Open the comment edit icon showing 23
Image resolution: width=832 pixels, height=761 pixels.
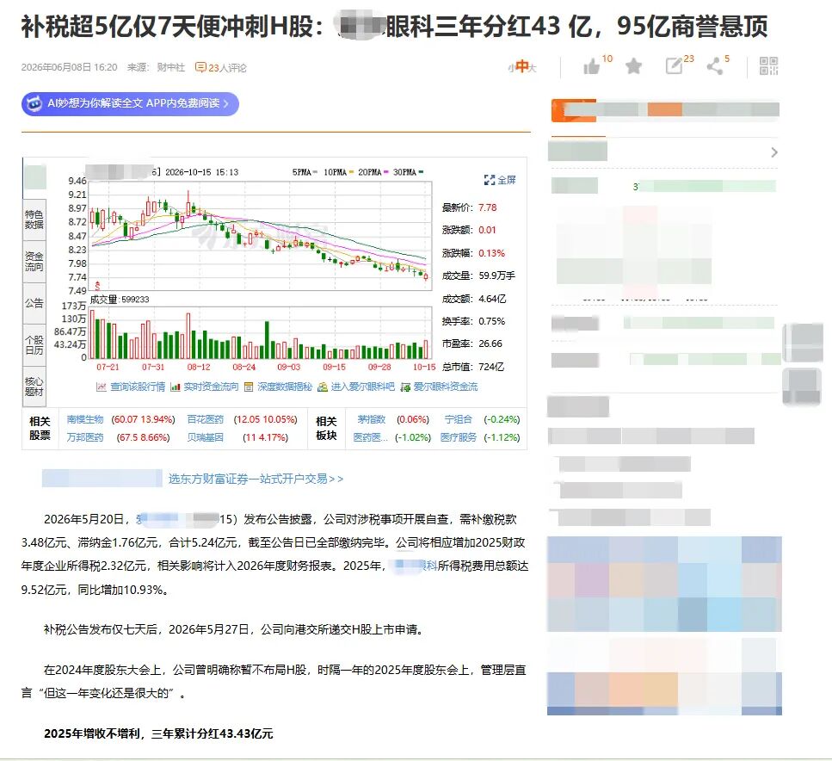pos(674,65)
